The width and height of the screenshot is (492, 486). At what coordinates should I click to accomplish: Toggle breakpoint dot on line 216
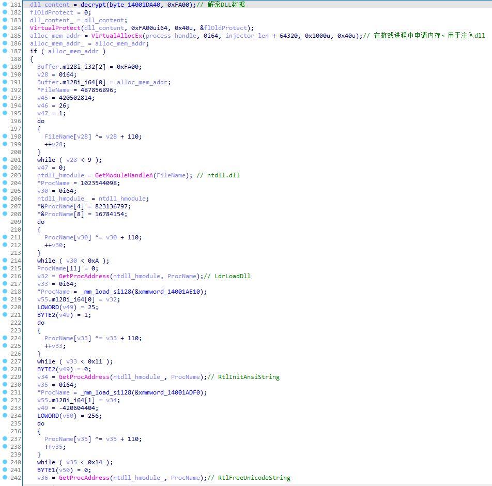(x=5, y=276)
